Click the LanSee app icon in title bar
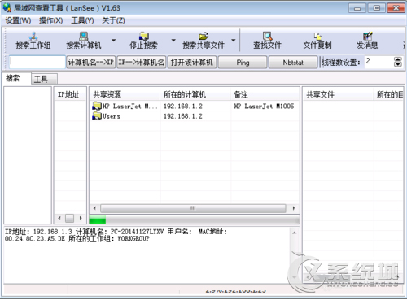This screenshot has width=407, height=300. pyautogui.click(x=7, y=7)
